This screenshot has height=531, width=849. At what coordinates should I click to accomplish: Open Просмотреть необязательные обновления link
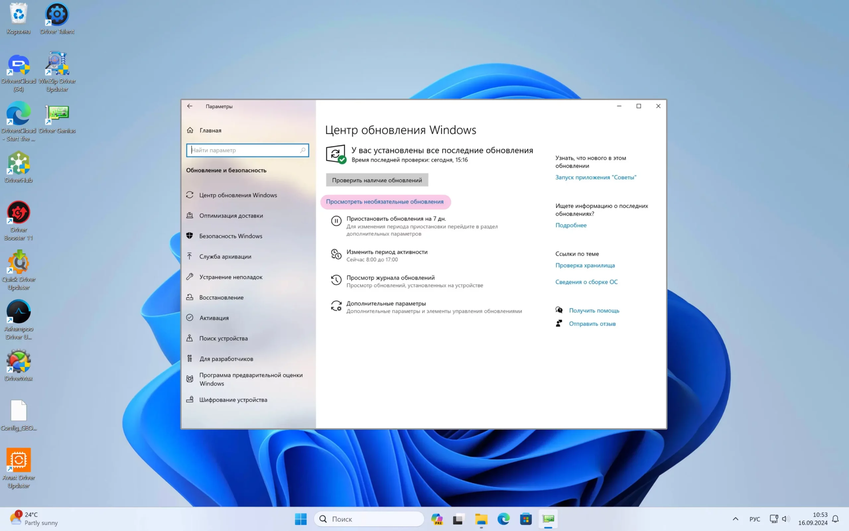(x=385, y=202)
